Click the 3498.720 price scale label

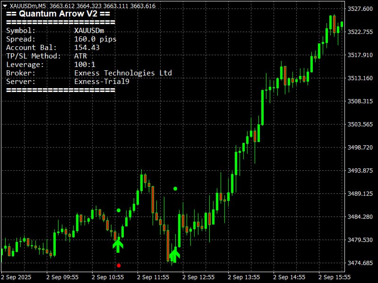[360, 148]
